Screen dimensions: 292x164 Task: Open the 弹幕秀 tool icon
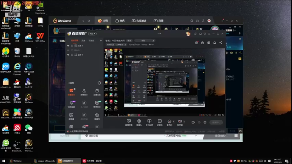pos(97,116)
